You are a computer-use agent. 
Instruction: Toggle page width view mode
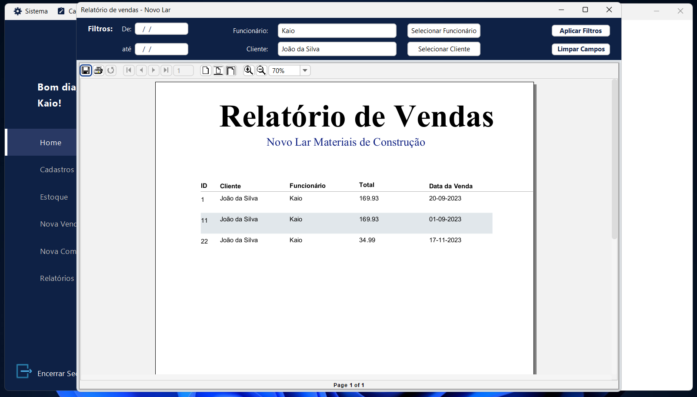point(218,70)
